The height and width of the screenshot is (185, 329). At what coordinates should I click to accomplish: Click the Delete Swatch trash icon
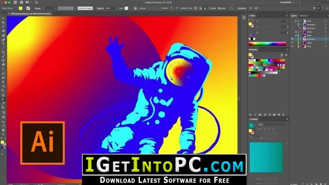283,115
